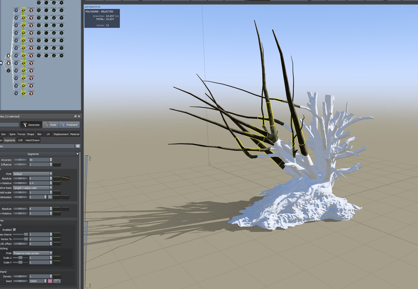Switch to Generator properties mode
Image resolution: width=418 pixels, height=289 pixels.
32,125
